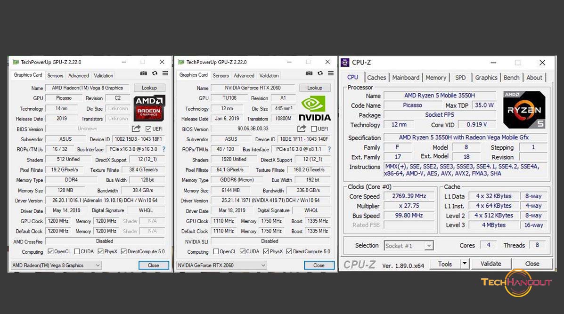Toggle OpenCL checkbox in AMD GPU-Z window

pyautogui.click(x=50, y=251)
